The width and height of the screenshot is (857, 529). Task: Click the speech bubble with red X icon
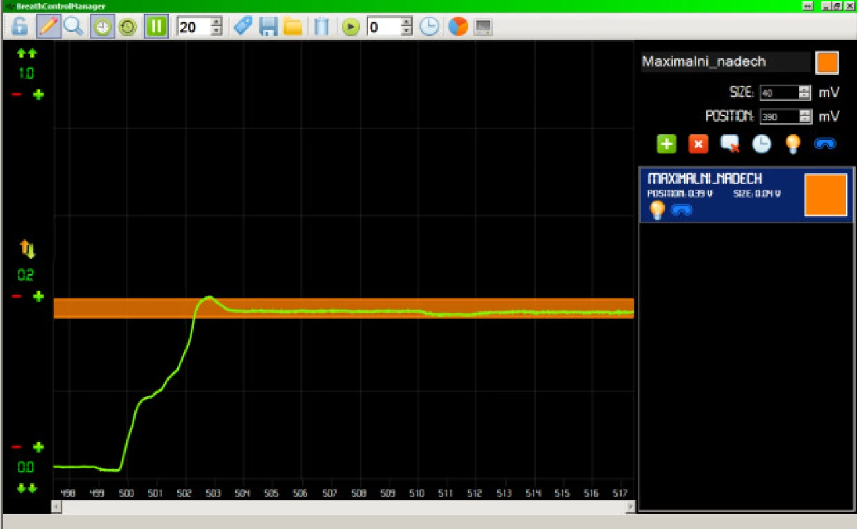(730, 144)
